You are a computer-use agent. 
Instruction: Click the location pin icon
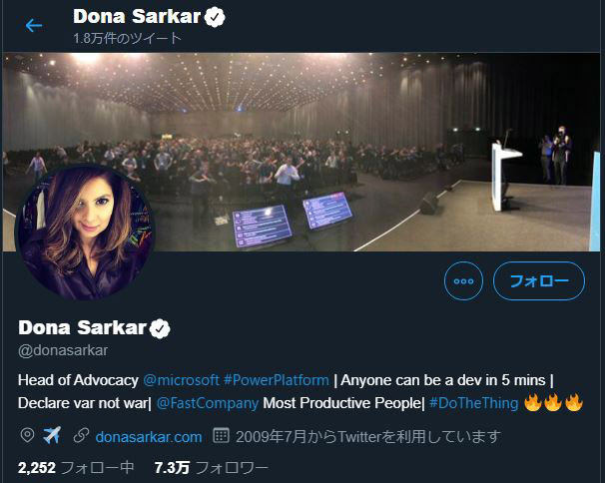27,435
